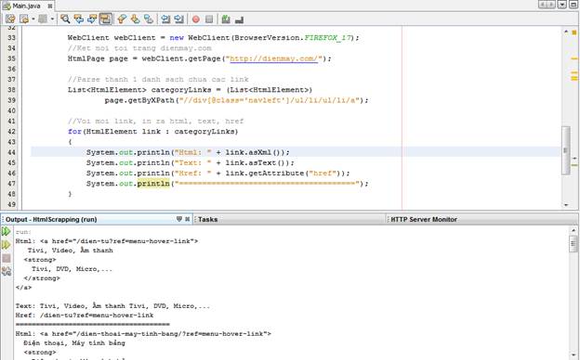Click yellow error stripe summary square
The height and width of the screenshot is (360, 580).
pyautogui.click(x=574, y=32)
